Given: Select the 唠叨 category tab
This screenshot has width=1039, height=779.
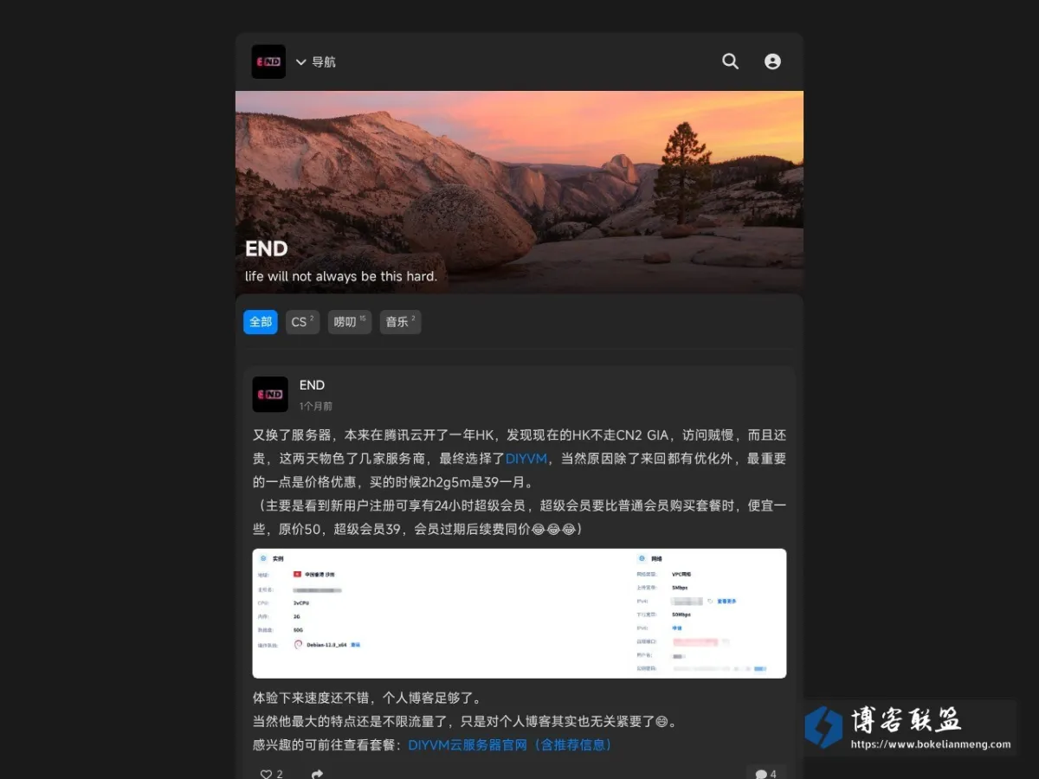Looking at the screenshot, I should (x=350, y=322).
